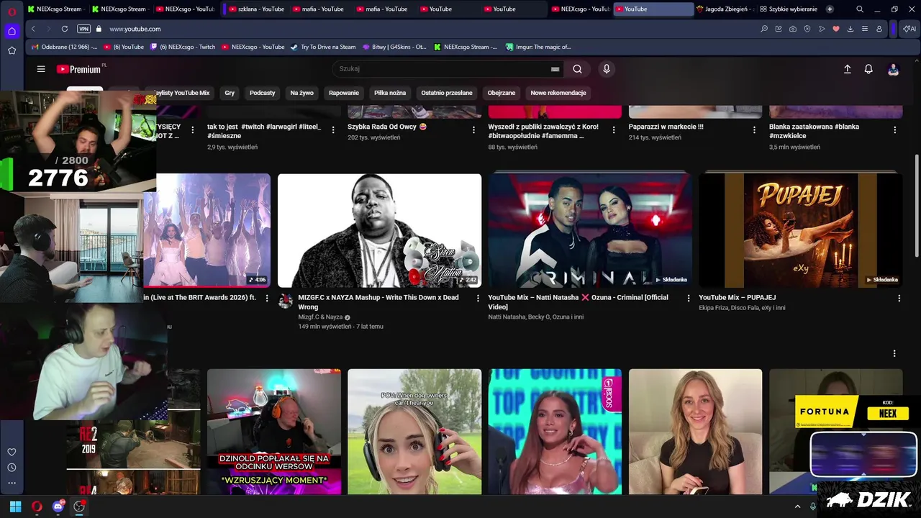
Task: Open the Opera sidebar history clock icon
Action: click(12, 468)
